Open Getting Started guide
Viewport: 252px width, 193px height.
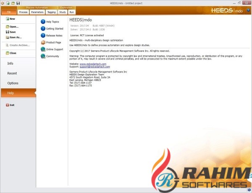[52, 29]
